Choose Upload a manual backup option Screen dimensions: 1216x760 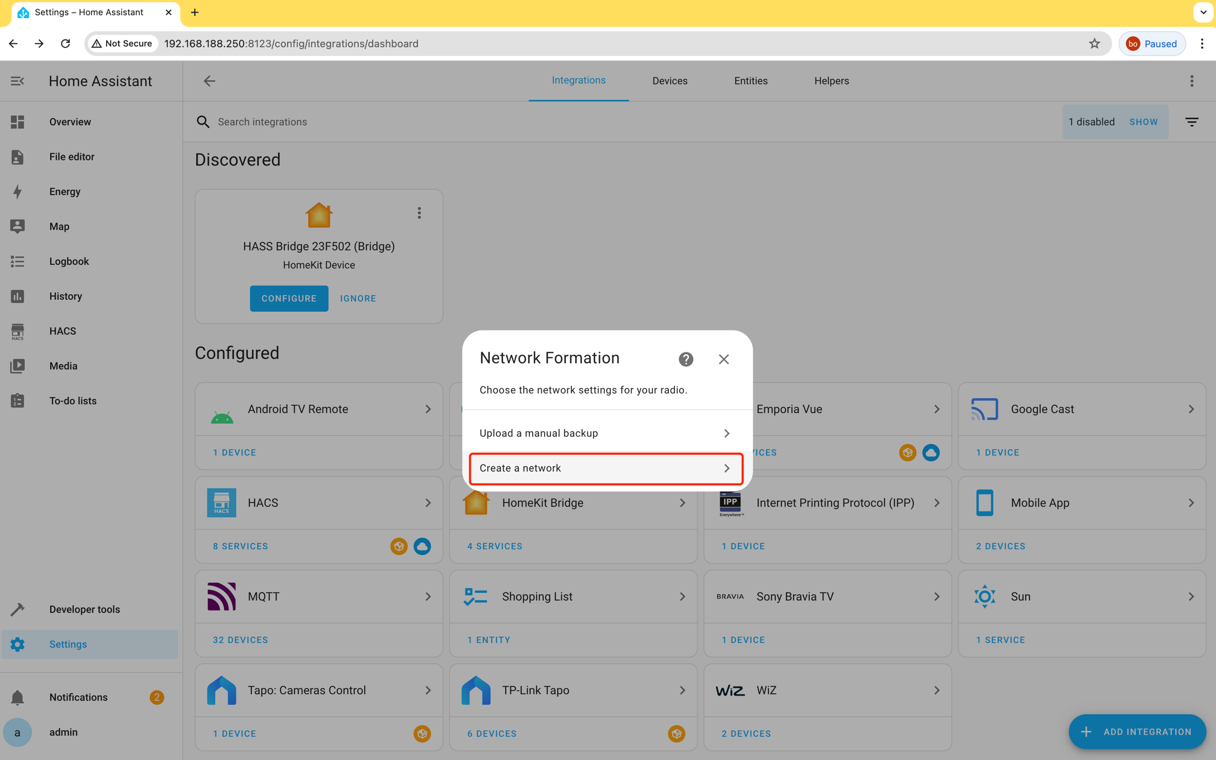[605, 433]
